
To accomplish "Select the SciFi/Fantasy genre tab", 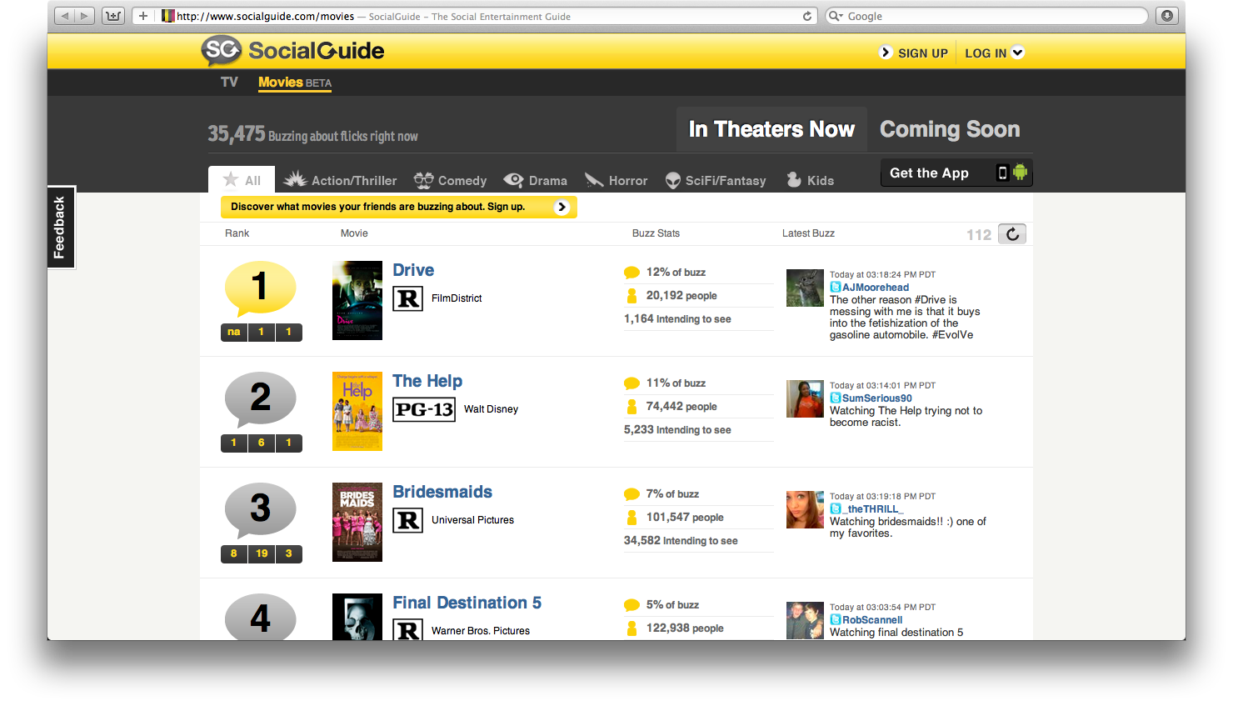I will (716, 180).
